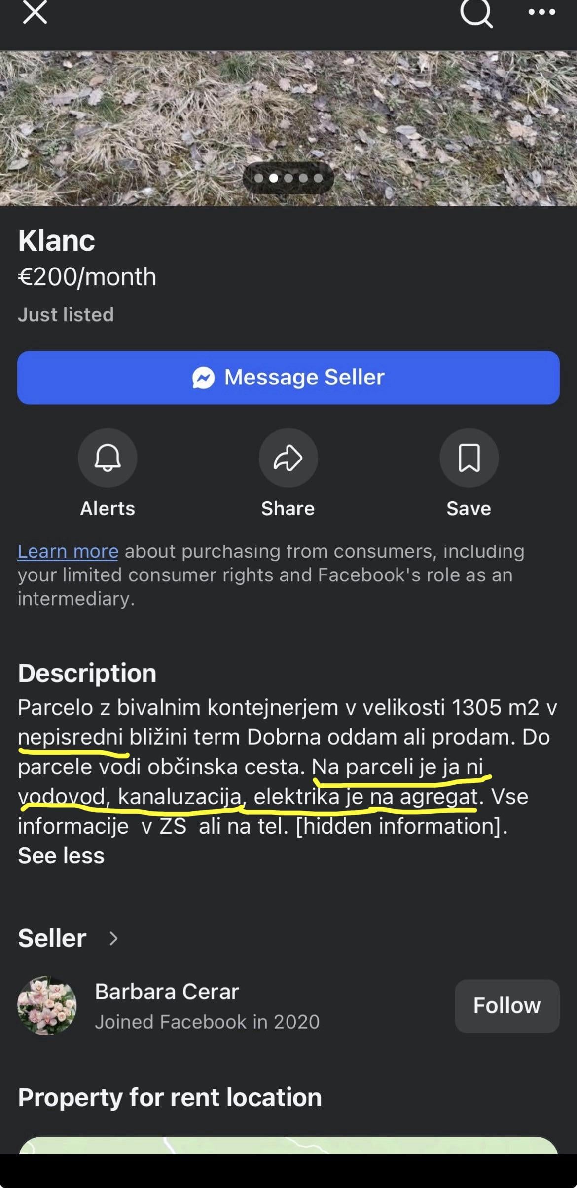Tap the Share arrow icon
Image resolution: width=577 pixels, height=1188 pixels.
(288, 458)
